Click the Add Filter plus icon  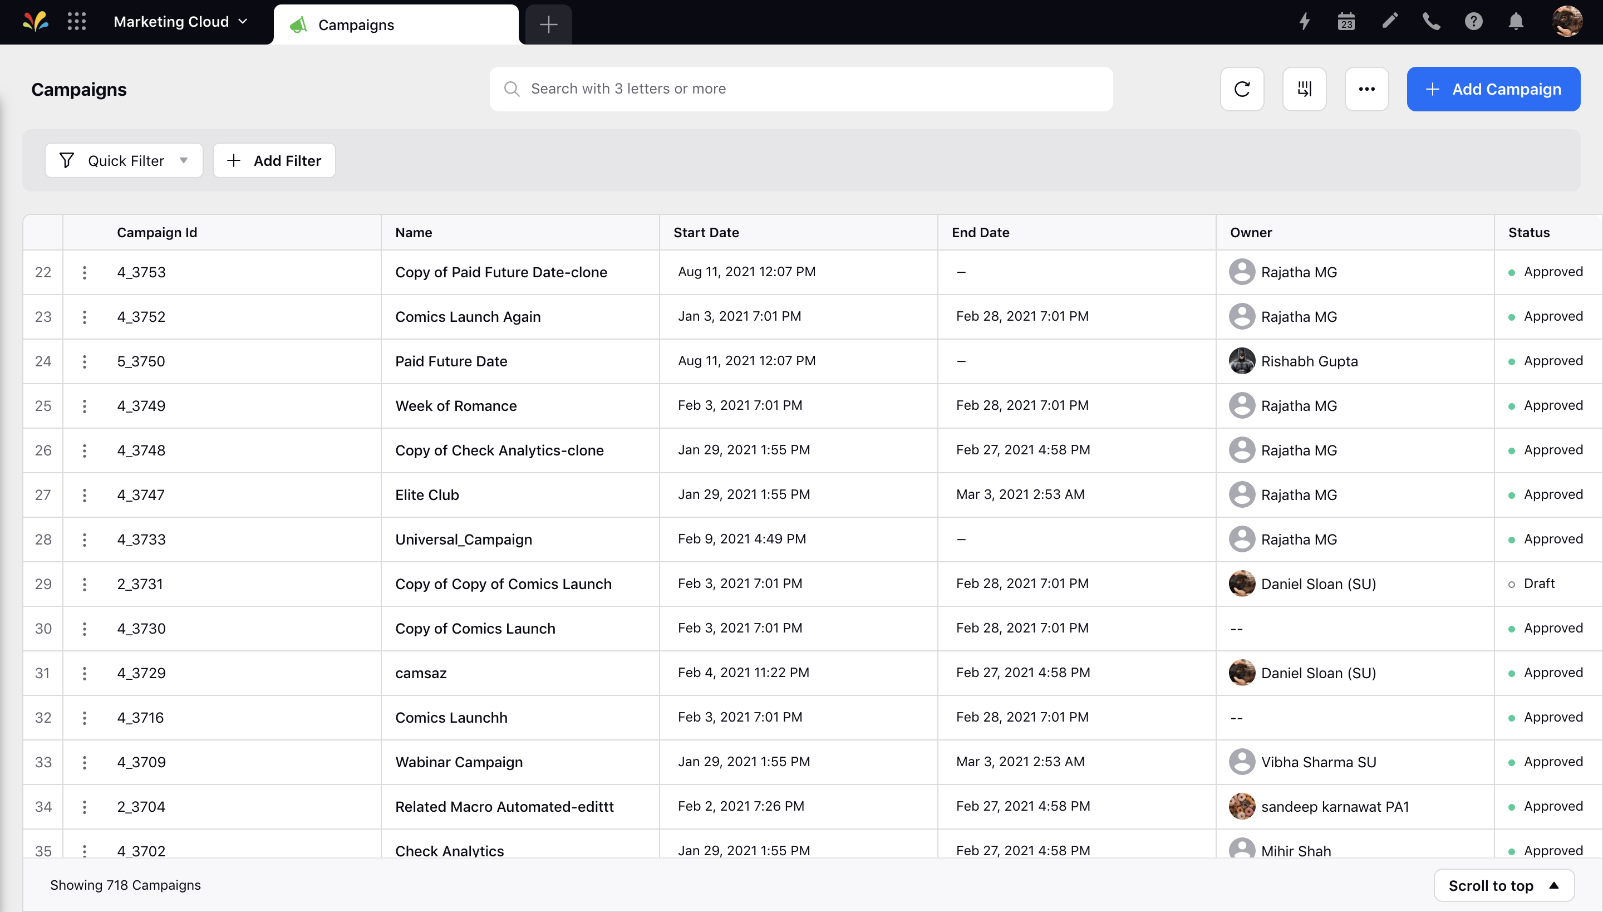234,161
